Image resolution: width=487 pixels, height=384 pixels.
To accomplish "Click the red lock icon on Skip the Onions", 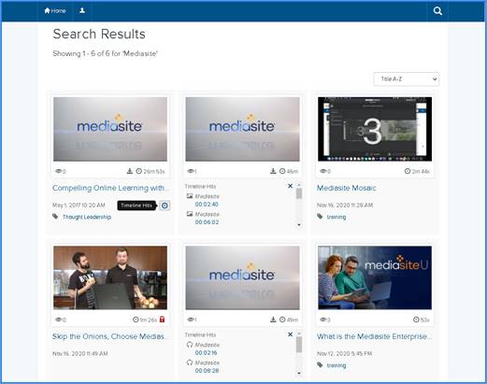I will [x=162, y=320].
